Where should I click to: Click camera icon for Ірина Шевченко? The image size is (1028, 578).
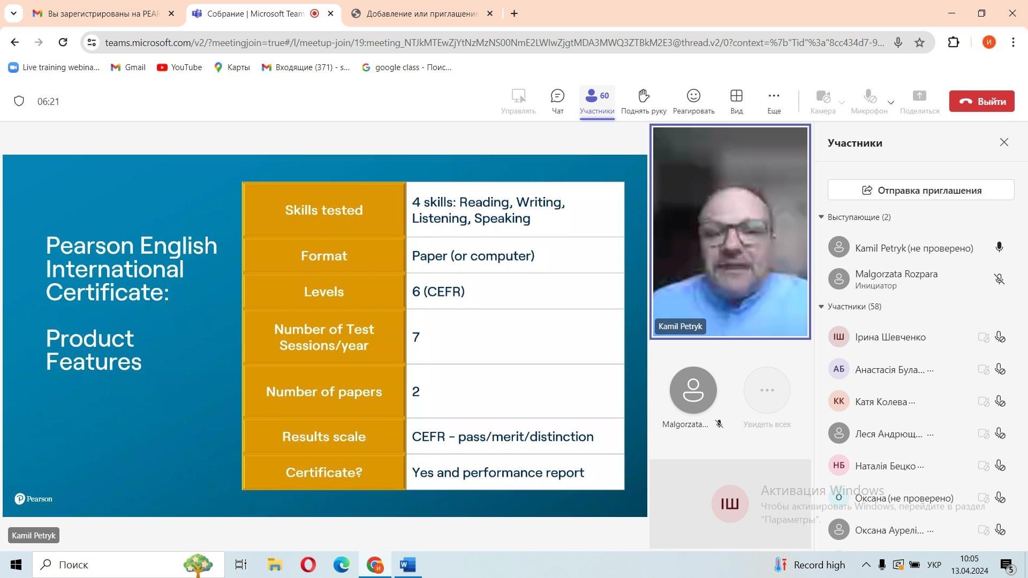point(983,337)
